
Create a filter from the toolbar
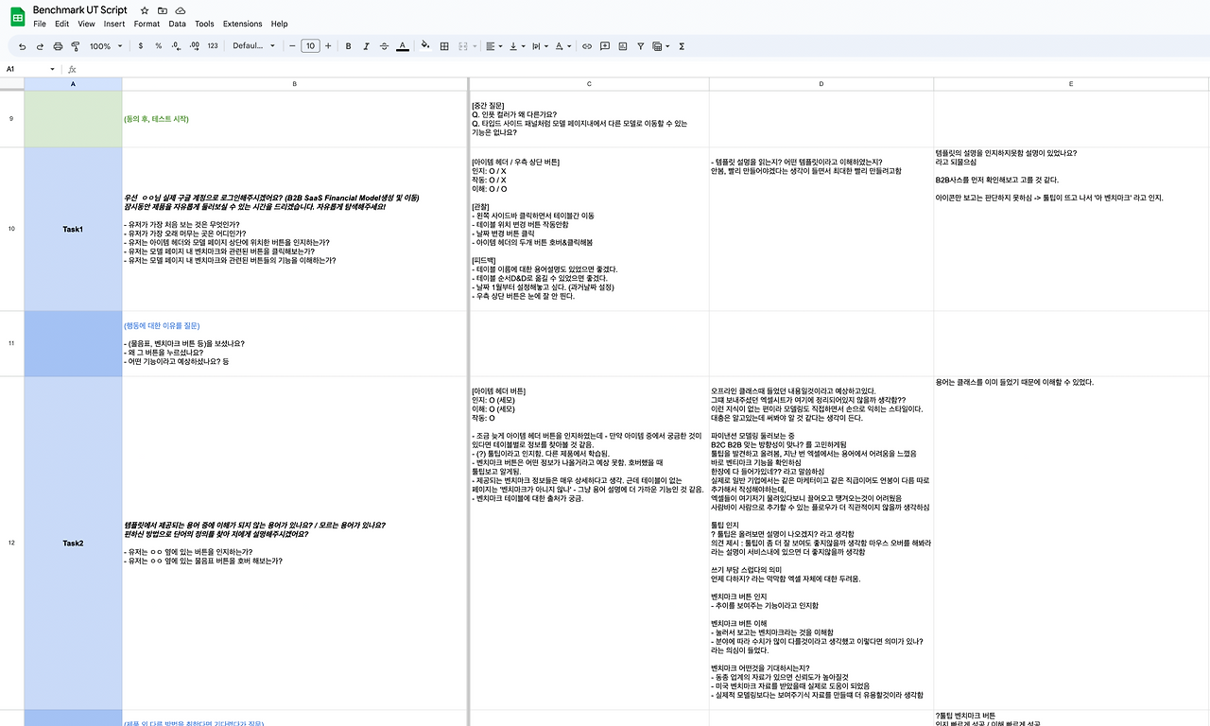pyautogui.click(x=641, y=45)
